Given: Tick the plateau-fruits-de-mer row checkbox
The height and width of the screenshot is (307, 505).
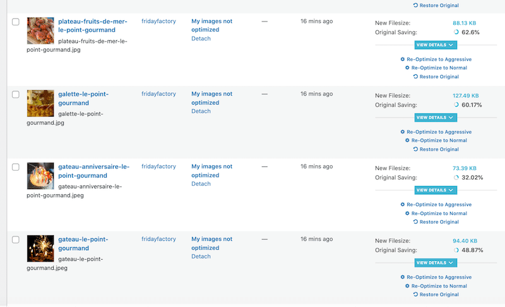Looking at the screenshot, I should pyautogui.click(x=15, y=22).
